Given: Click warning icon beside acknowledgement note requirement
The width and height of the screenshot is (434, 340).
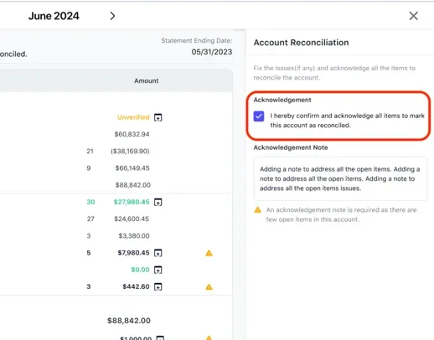Looking at the screenshot, I should point(257,210).
